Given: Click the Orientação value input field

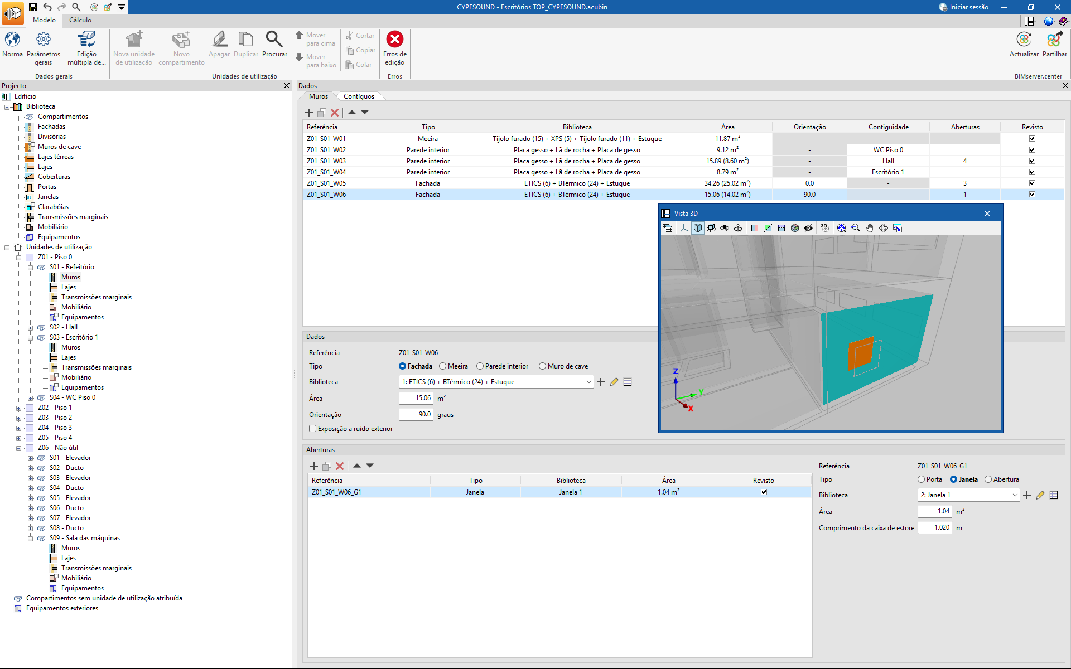Looking at the screenshot, I should click(x=416, y=415).
